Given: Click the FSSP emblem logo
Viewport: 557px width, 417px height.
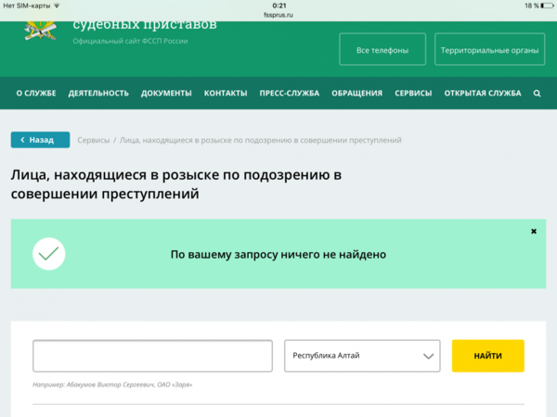Looking at the screenshot, I should pos(40,28).
